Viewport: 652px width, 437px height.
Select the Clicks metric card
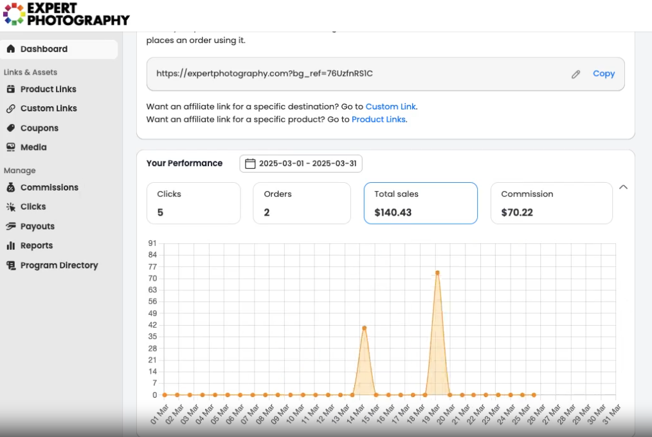(x=194, y=203)
